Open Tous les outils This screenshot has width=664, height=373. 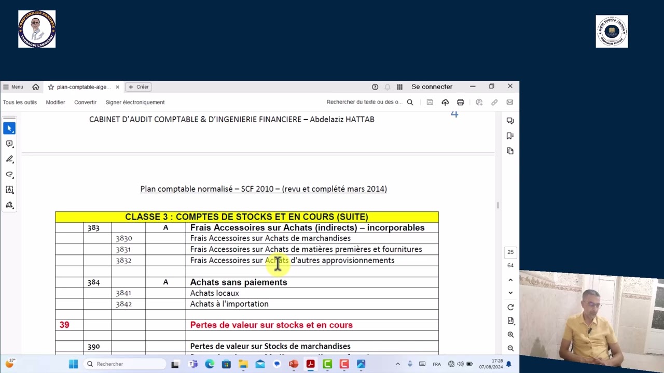pyautogui.click(x=20, y=102)
